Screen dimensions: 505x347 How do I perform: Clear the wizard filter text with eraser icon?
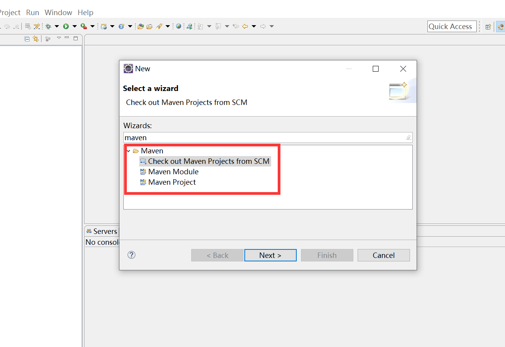408,137
